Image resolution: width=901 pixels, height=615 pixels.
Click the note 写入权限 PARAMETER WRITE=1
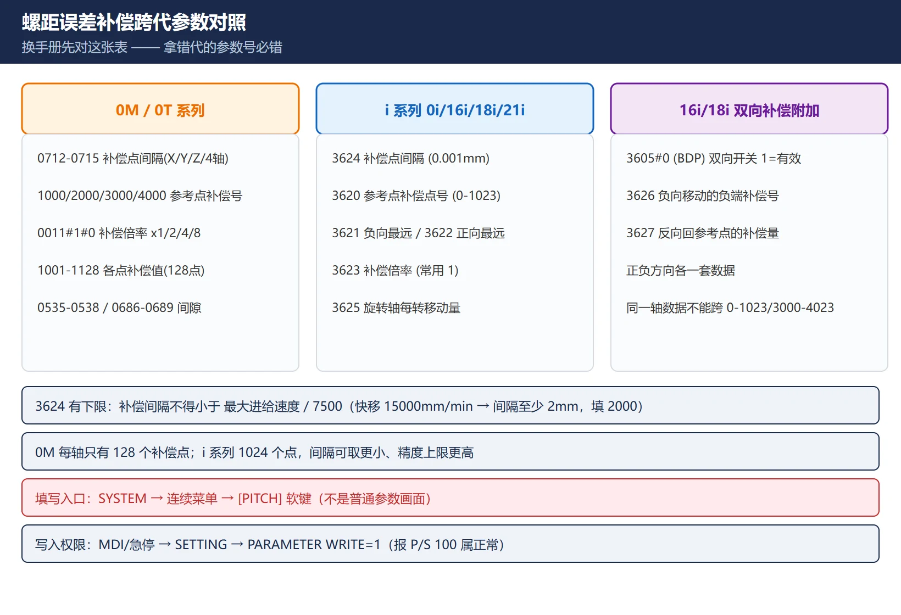(x=451, y=544)
